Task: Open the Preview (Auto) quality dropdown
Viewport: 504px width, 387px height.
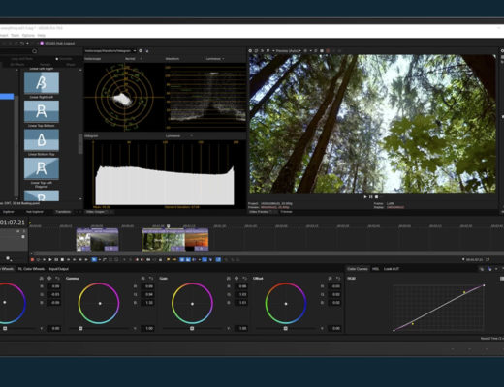Action: 288,51
